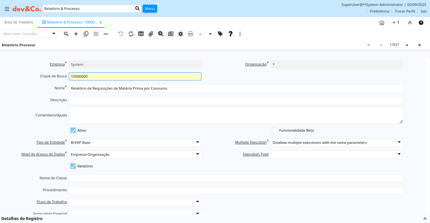The height and width of the screenshot is (223, 430).
Task: Open the help question mark icon in toolbar
Action: tap(231, 34)
